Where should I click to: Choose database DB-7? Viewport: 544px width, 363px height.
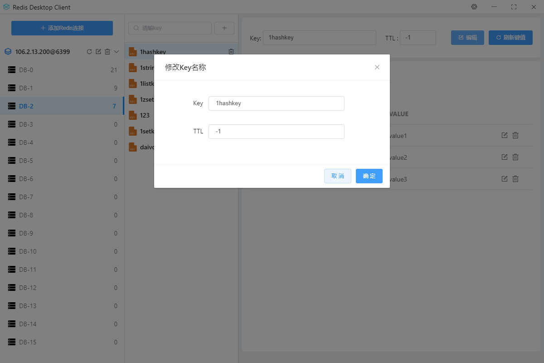[62, 197]
